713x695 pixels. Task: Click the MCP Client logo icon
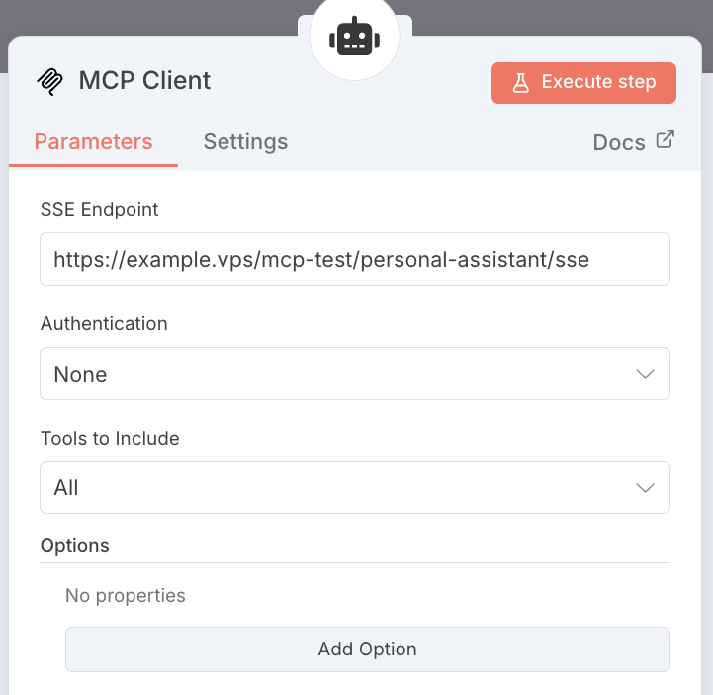(49, 81)
